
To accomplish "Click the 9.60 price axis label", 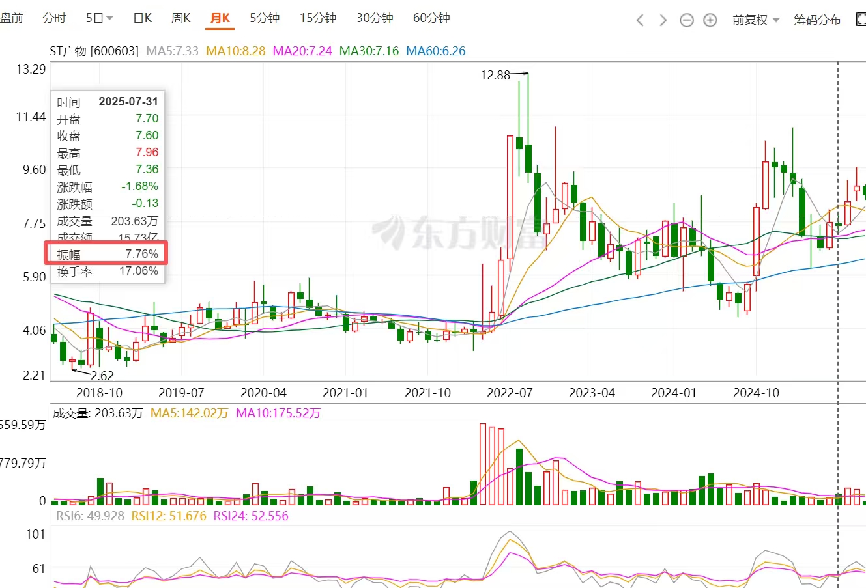I will pyautogui.click(x=34, y=170).
